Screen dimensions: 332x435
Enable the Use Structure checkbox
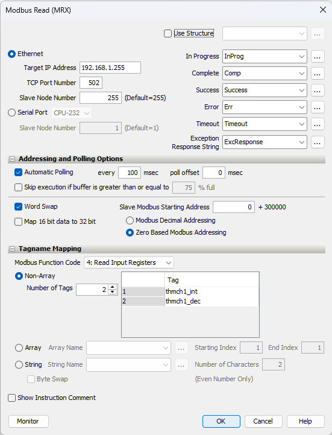(x=168, y=34)
